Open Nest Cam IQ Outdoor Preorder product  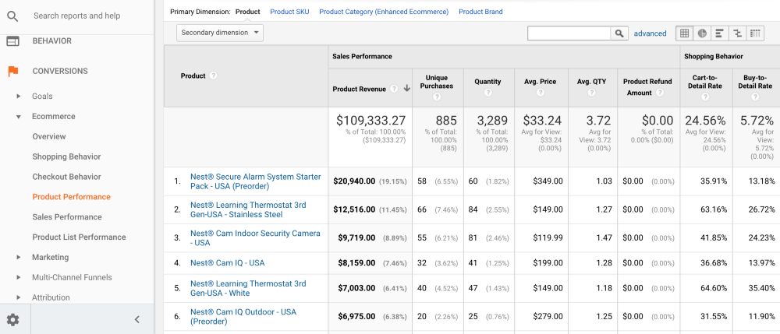(243, 317)
